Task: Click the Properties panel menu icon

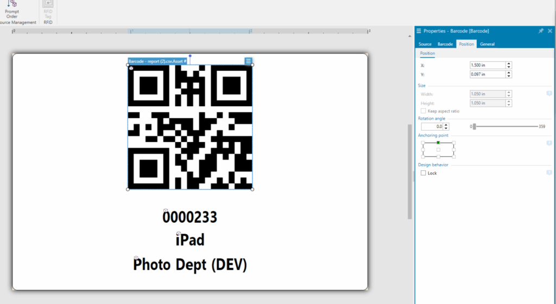Action: pyautogui.click(x=419, y=31)
